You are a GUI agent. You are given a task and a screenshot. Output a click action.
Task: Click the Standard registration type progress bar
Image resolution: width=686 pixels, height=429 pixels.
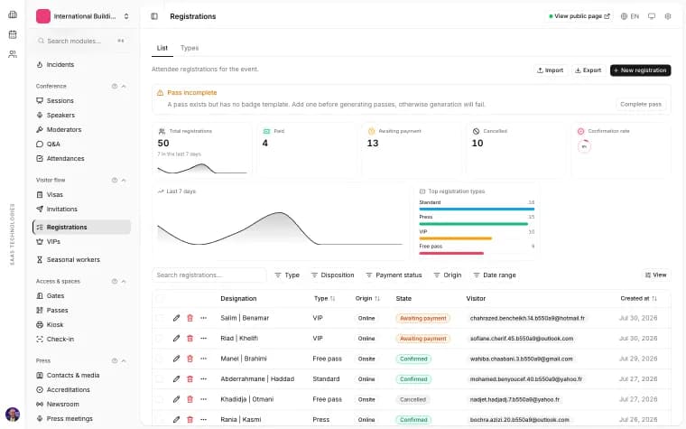(x=477, y=210)
